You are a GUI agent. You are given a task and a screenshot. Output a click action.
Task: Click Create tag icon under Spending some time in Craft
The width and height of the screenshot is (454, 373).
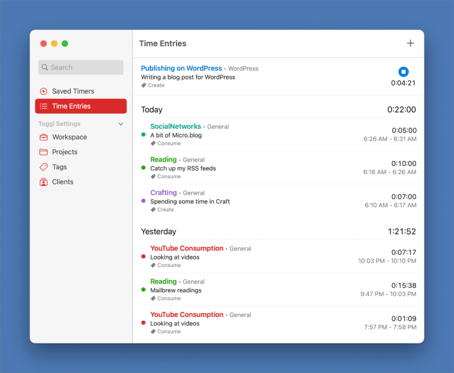(153, 210)
